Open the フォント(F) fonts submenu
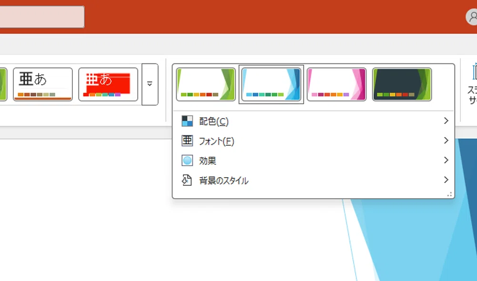 (313, 141)
